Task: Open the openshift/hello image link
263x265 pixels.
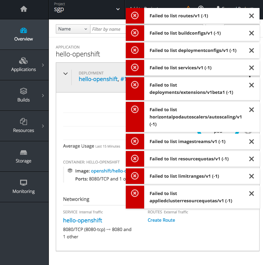Action: [x=108, y=171]
